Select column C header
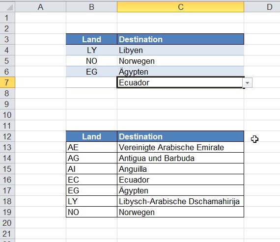Screen dimensions: 280x242 181,7
